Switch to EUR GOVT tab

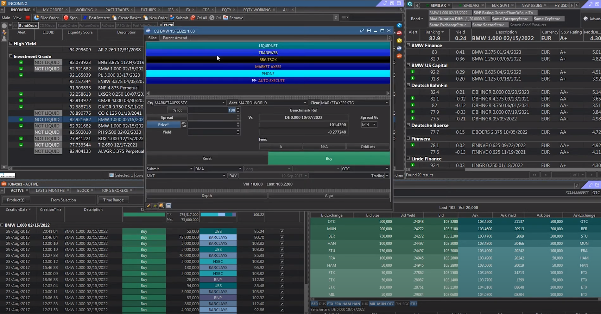click(500, 5)
